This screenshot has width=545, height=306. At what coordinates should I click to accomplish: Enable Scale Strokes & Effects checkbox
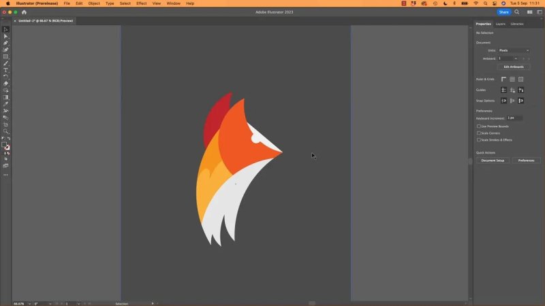tap(479, 140)
